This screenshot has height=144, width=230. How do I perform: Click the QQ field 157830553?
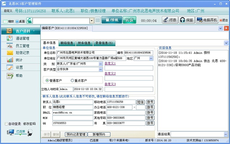click(x=73, y=123)
